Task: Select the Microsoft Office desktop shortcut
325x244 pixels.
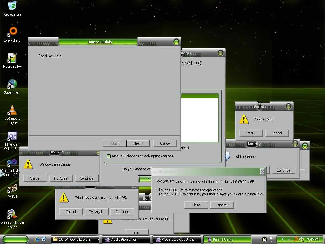Action: [x=12, y=141]
